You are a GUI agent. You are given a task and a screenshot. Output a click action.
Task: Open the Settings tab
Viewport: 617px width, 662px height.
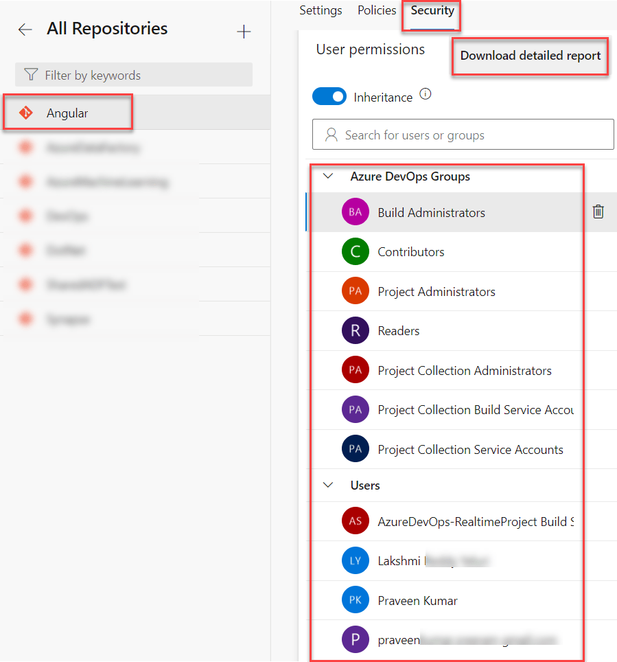coord(321,10)
